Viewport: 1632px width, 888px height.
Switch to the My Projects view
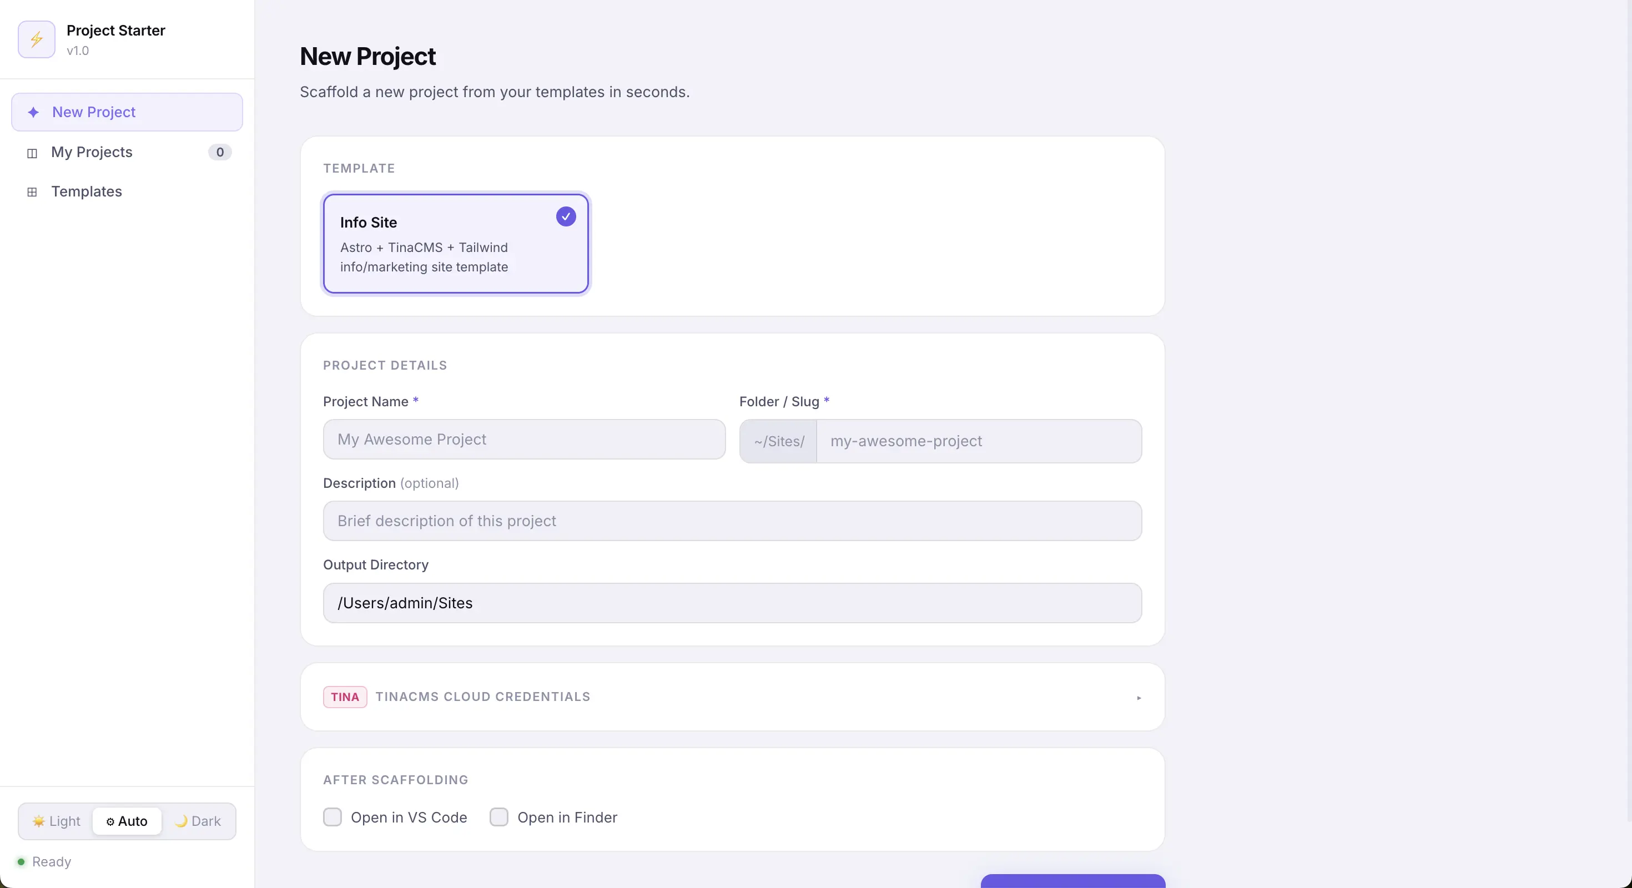click(92, 153)
